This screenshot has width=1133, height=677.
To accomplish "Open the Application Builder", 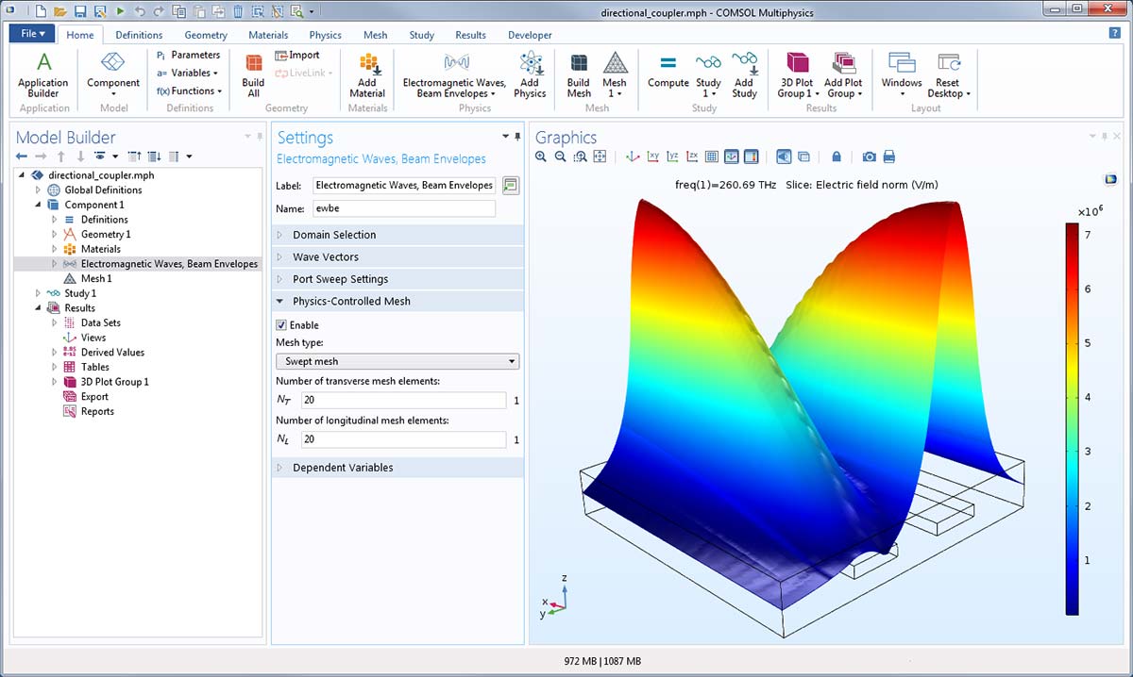I will coord(43,74).
